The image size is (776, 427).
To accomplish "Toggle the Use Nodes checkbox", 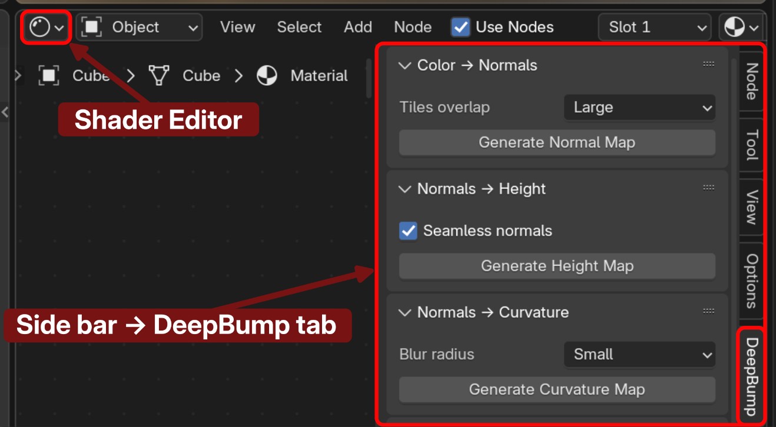I will tap(460, 28).
